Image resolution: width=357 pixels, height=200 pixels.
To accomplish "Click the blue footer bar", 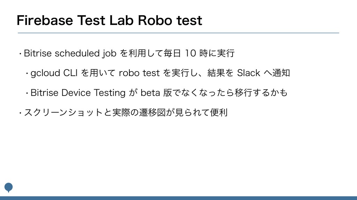I will [x=178, y=198].
